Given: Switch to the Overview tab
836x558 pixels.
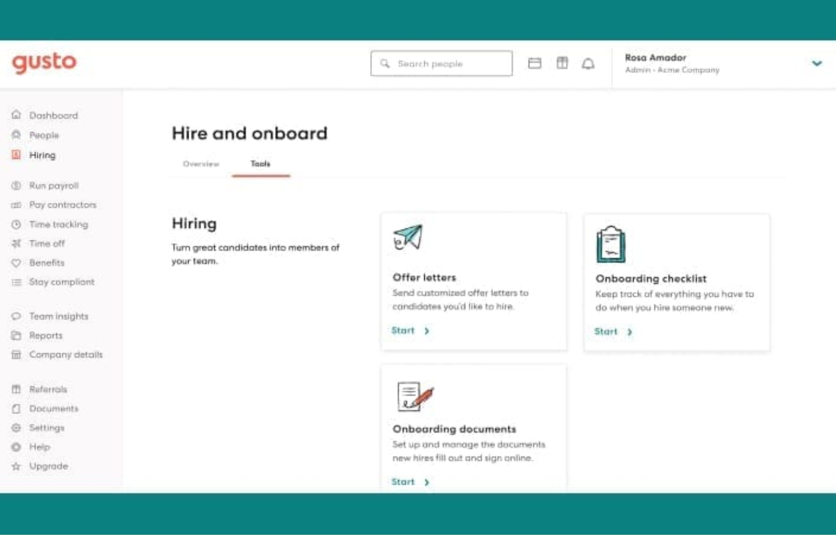Looking at the screenshot, I should (201, 163).
